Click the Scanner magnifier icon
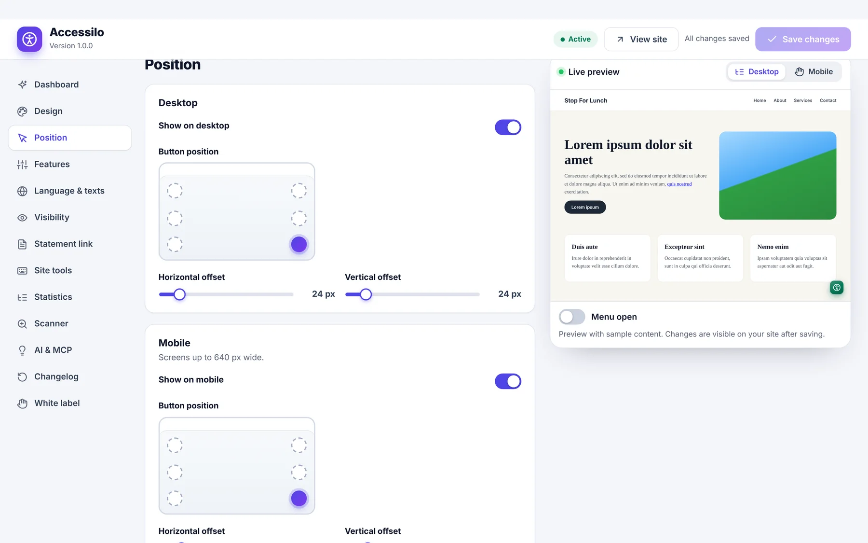The height and width of the screenshot is (543, 868). click(22, 324)
